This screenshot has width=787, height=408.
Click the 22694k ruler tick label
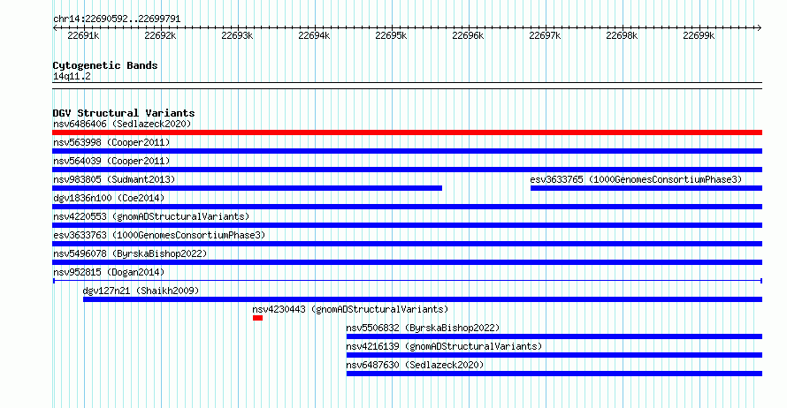[314, 35]
